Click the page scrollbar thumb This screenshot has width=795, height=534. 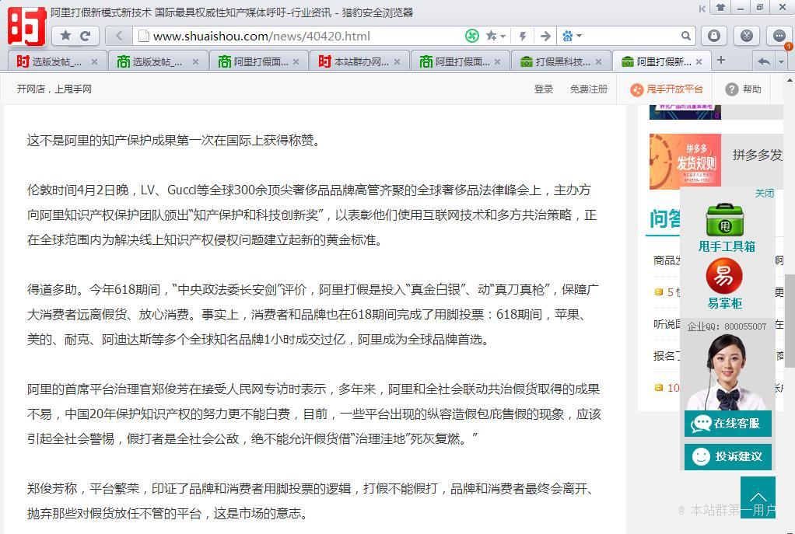(x=790, y=320)
